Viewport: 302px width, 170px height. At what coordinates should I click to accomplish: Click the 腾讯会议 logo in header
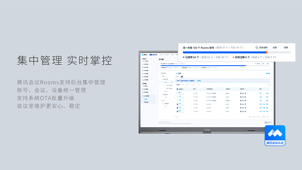153,55
